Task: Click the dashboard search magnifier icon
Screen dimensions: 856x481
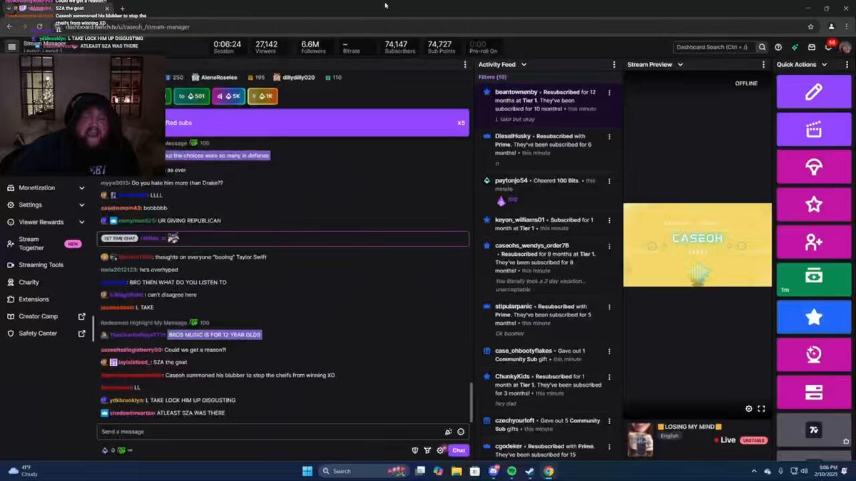Action: pos(762,47)
